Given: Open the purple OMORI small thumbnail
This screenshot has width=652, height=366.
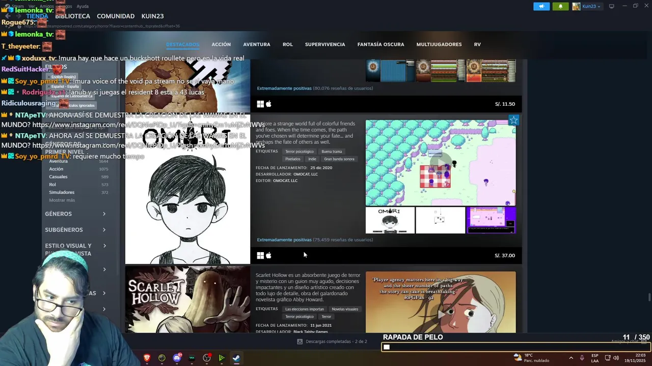Looking at the screenshot, I should pos(491,220).
